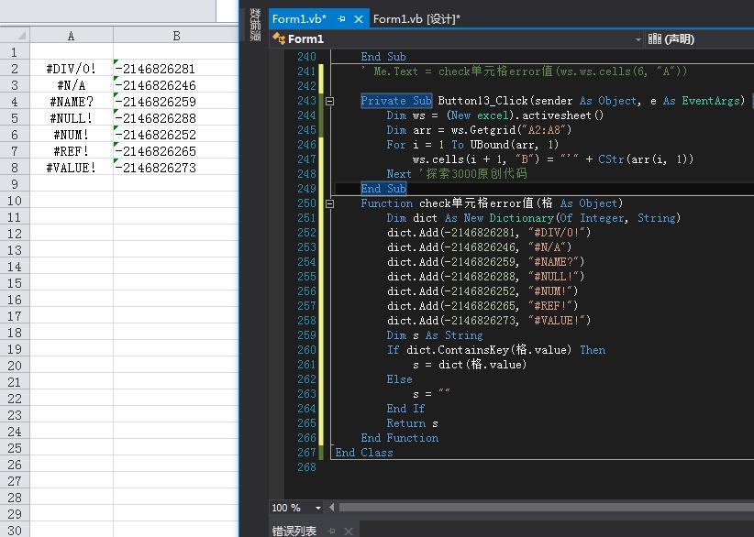Open the (声明) member dropdown
The image size is (754, 537).
click(697, 39)
